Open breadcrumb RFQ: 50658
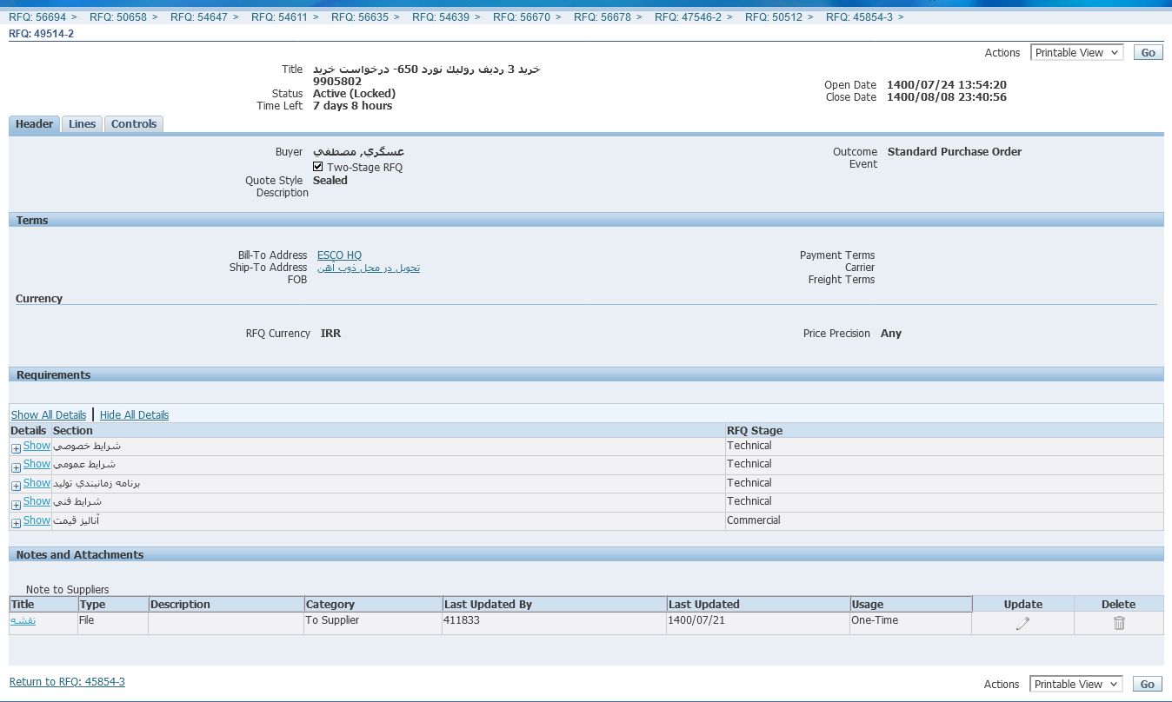This screenshot has height=702, width=1172. coord(118,17)
